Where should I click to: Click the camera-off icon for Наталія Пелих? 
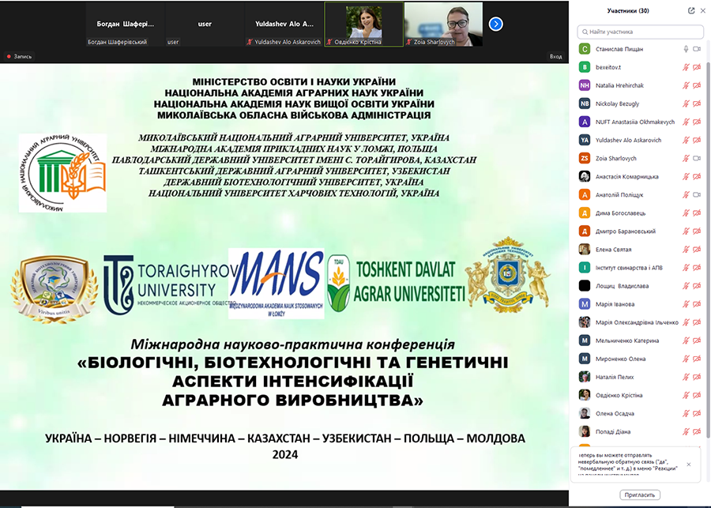click(x=697, y=377)
